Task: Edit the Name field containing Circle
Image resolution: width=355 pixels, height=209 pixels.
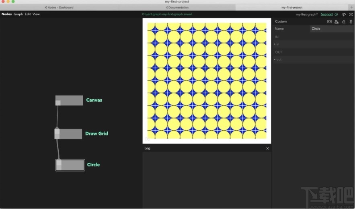Action: click(x=331, y=29)
